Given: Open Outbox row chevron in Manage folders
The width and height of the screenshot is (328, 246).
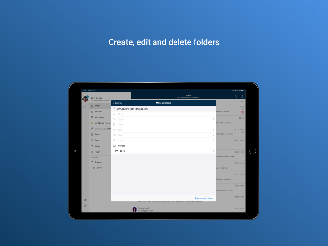Looking at the screenshot, I should [214, 119].
